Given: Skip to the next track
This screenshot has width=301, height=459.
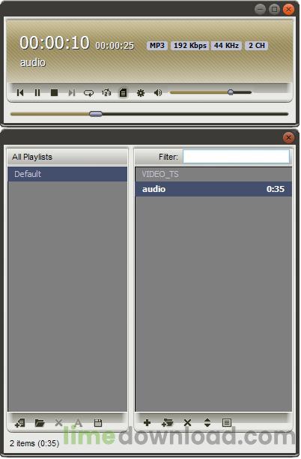Looking at the screenshot, I should (72, 93).
